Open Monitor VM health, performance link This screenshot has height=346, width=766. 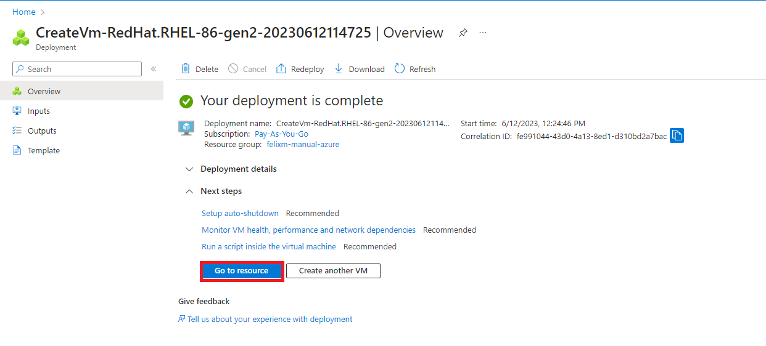[x=308, y=230]
